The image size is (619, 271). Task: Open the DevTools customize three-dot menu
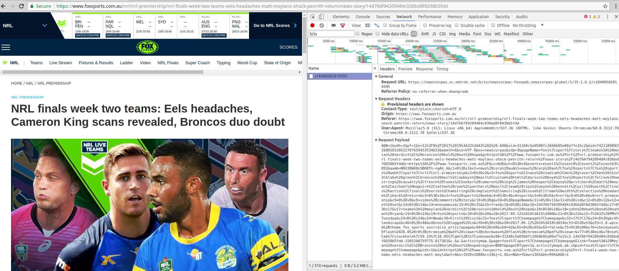pos(607,17)
